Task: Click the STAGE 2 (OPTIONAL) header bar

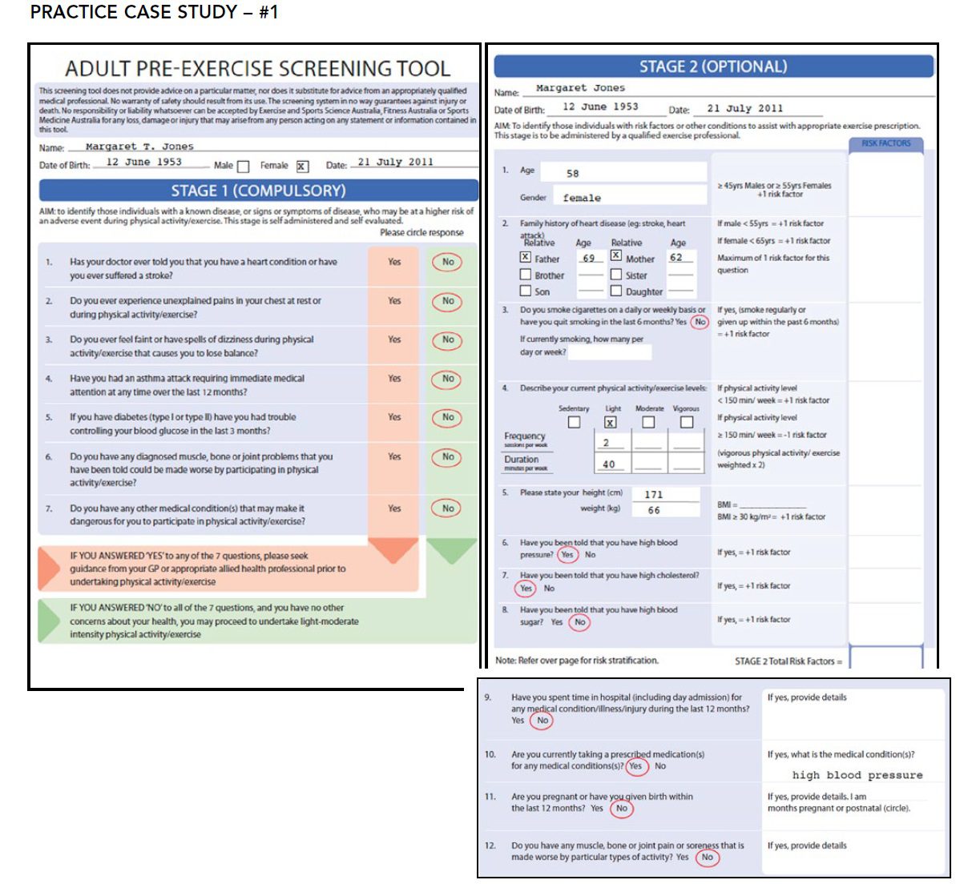Action: click(713, 66)
